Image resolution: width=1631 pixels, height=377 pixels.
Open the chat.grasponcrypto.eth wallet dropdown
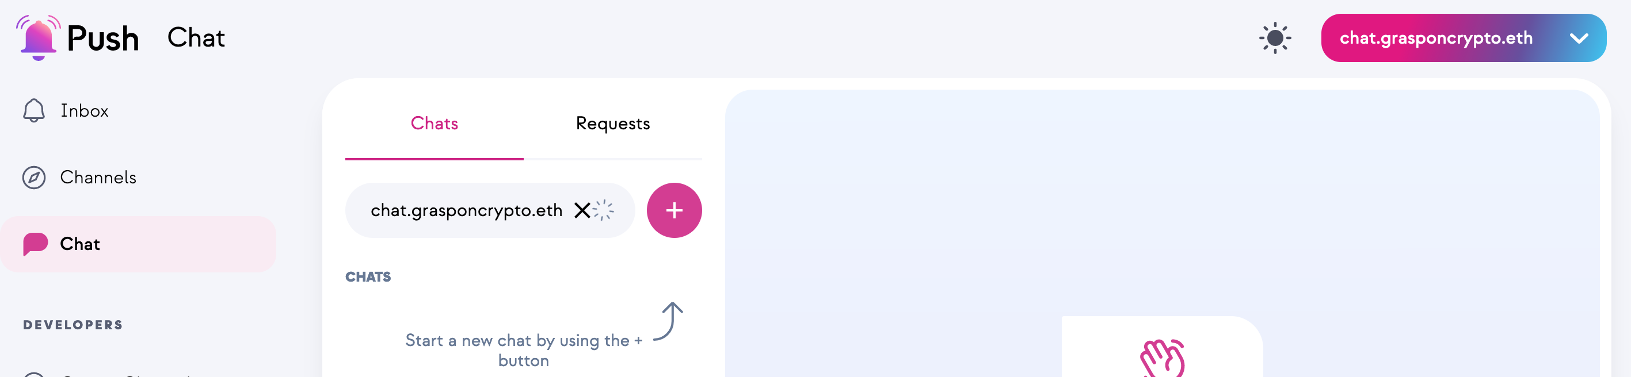[1463, 38]
